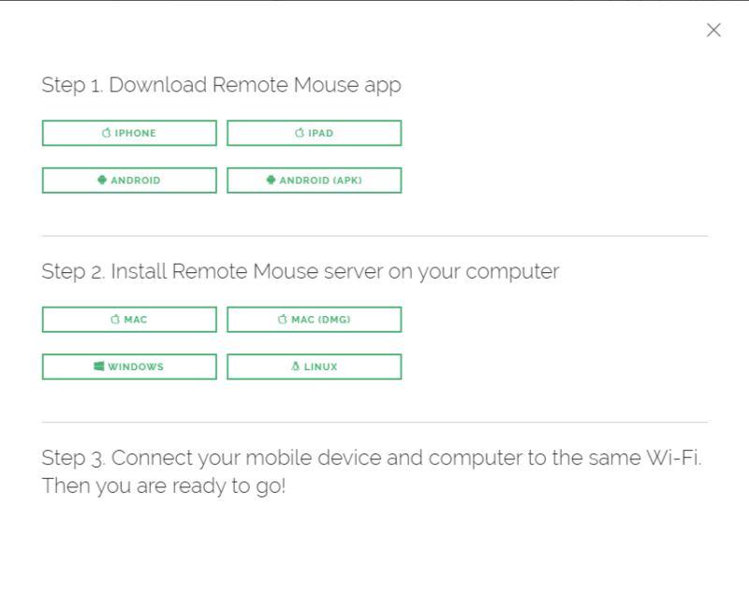Select the Step 1 heading text
749x590 pixels.
tap(221, 85)
